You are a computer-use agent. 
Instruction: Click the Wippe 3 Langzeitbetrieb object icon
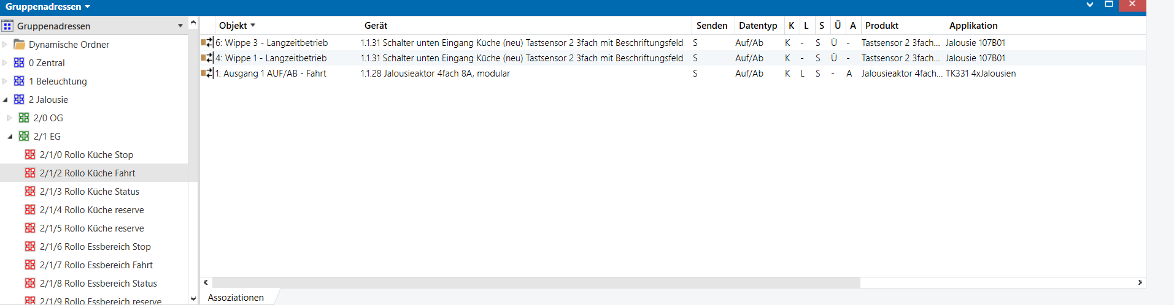pos(207,43)
